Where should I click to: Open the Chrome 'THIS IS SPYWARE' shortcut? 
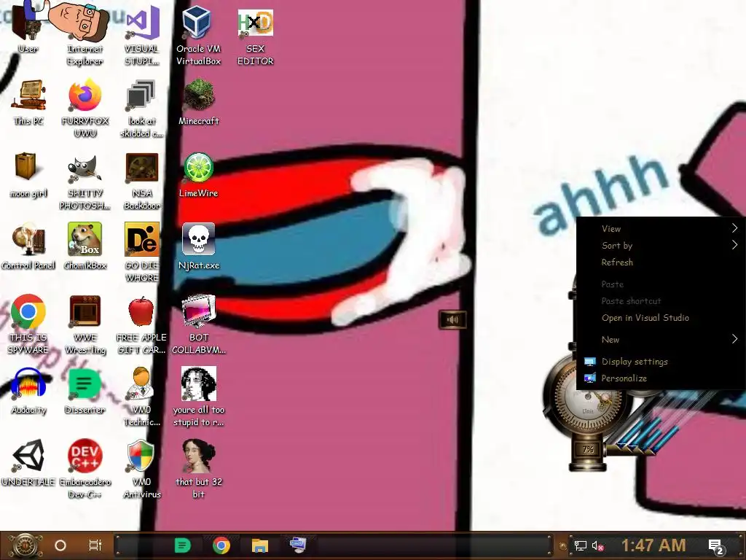click(x=28, y=324)
